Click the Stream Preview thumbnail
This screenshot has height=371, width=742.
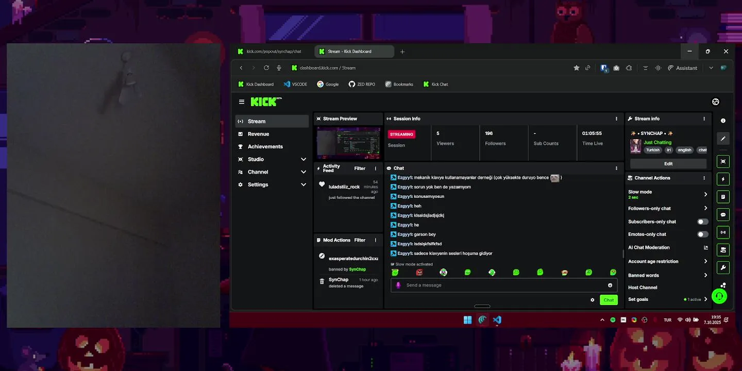tap(348, 143)
